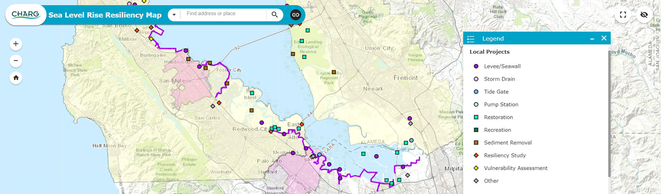Click the Resiliency Study orange diamond legend symbol
The width and height of the screenshot is (661, 194).
(x=476, y=155)
